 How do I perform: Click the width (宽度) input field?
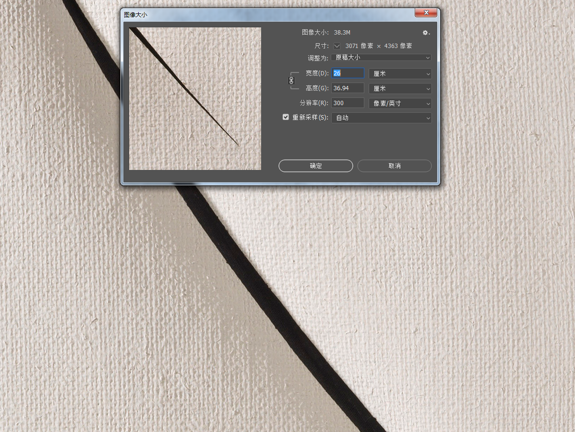[347, 73]
